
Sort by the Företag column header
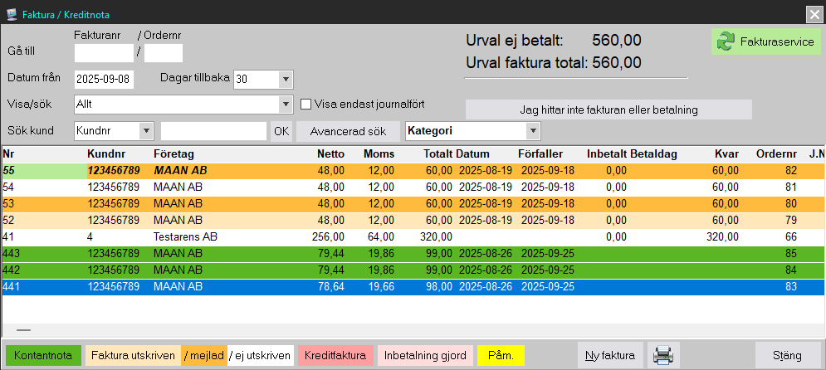174,154
